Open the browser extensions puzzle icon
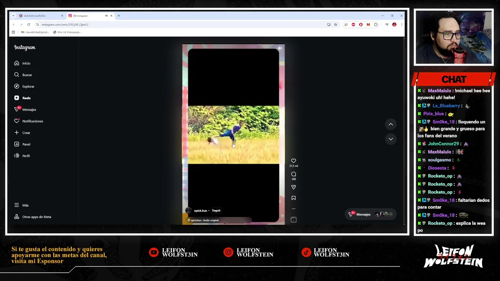This screenshot has width=500, height=281. [x=376, y=25]
